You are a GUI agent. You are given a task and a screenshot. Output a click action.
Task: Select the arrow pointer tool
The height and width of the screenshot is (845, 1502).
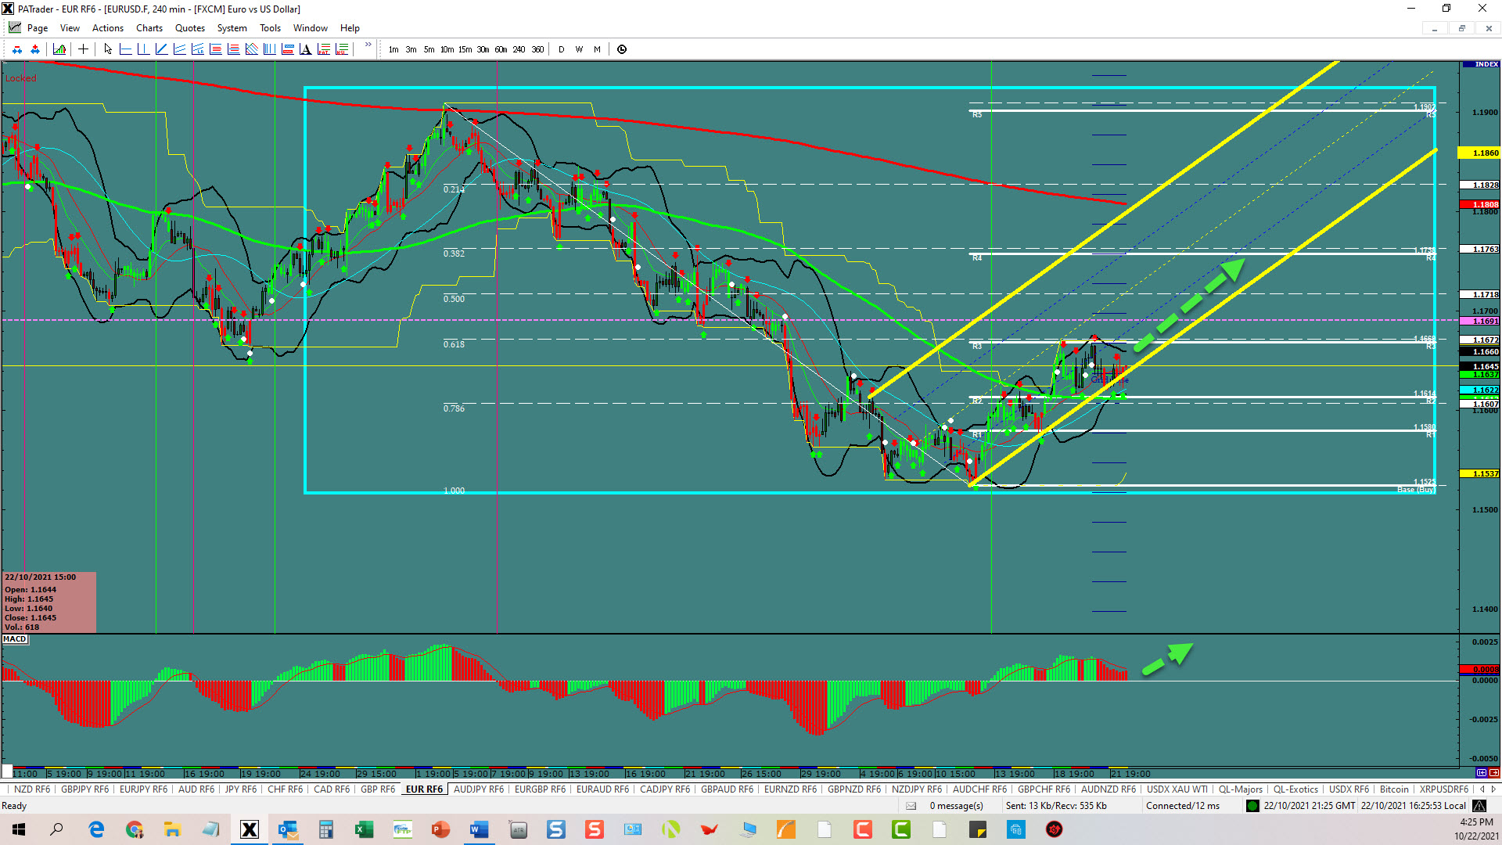tap(108, 49)
